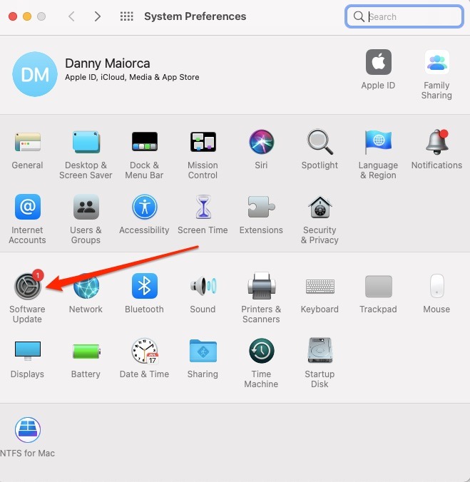Open Spotlight preferences
This screenshot has width=470, height=482.
pyautogui.click(x=320, y=142)
